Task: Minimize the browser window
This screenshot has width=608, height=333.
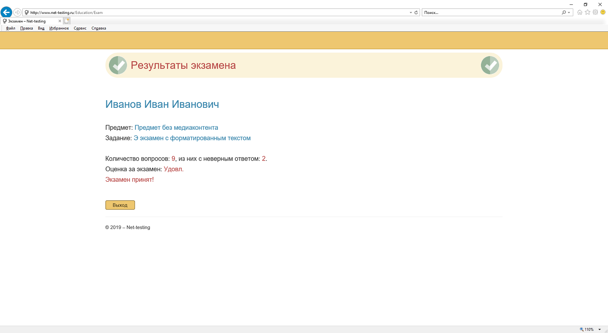Action: tap(571, 4)
